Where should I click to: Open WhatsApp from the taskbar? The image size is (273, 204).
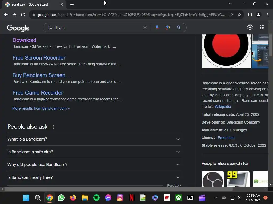tap(61, 198)
